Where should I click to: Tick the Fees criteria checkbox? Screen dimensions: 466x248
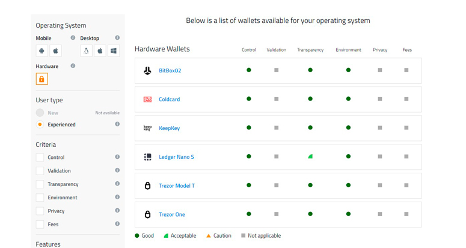pyautogui.click(x=40, y=225)
